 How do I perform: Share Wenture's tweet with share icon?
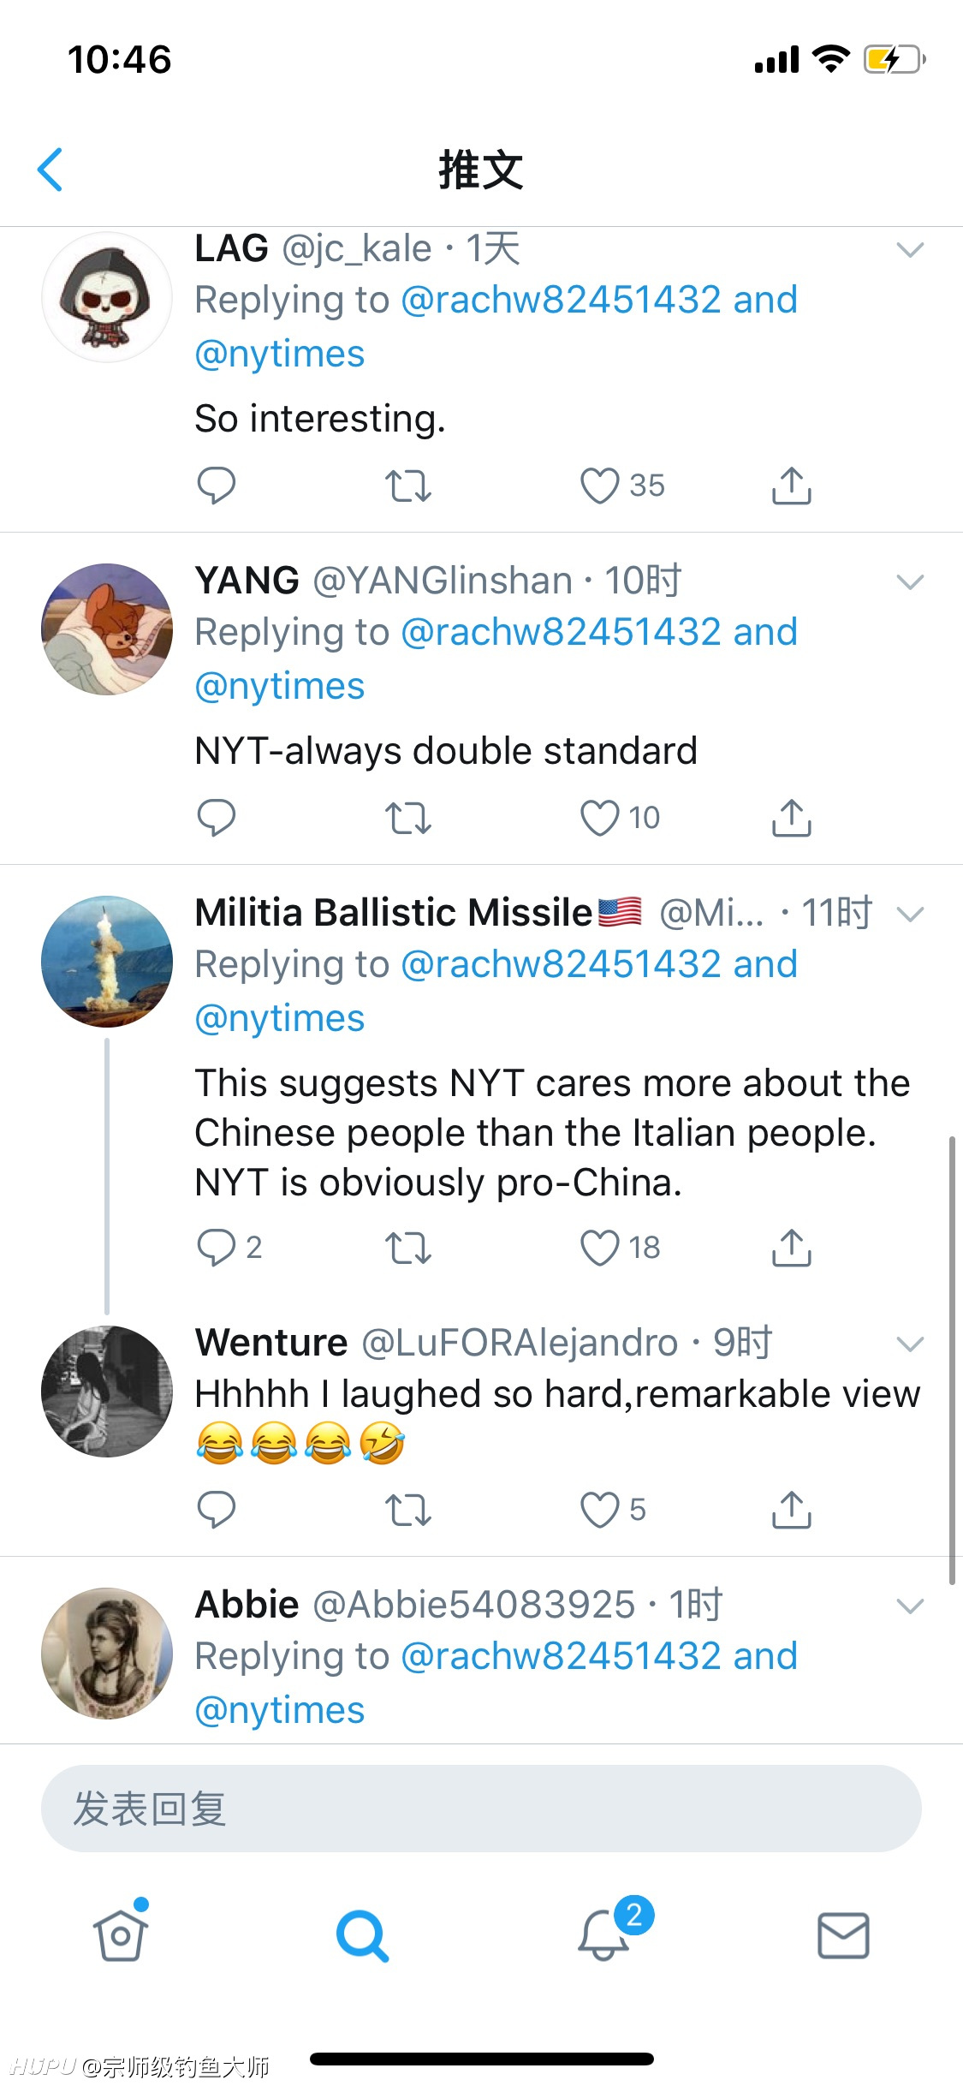click(x=792, y=1510)
